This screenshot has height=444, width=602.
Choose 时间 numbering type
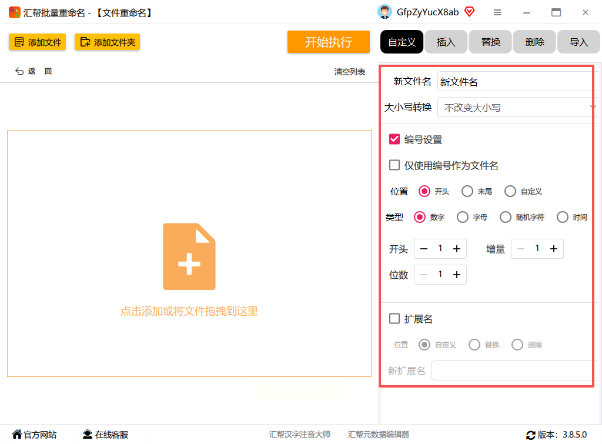563,217
